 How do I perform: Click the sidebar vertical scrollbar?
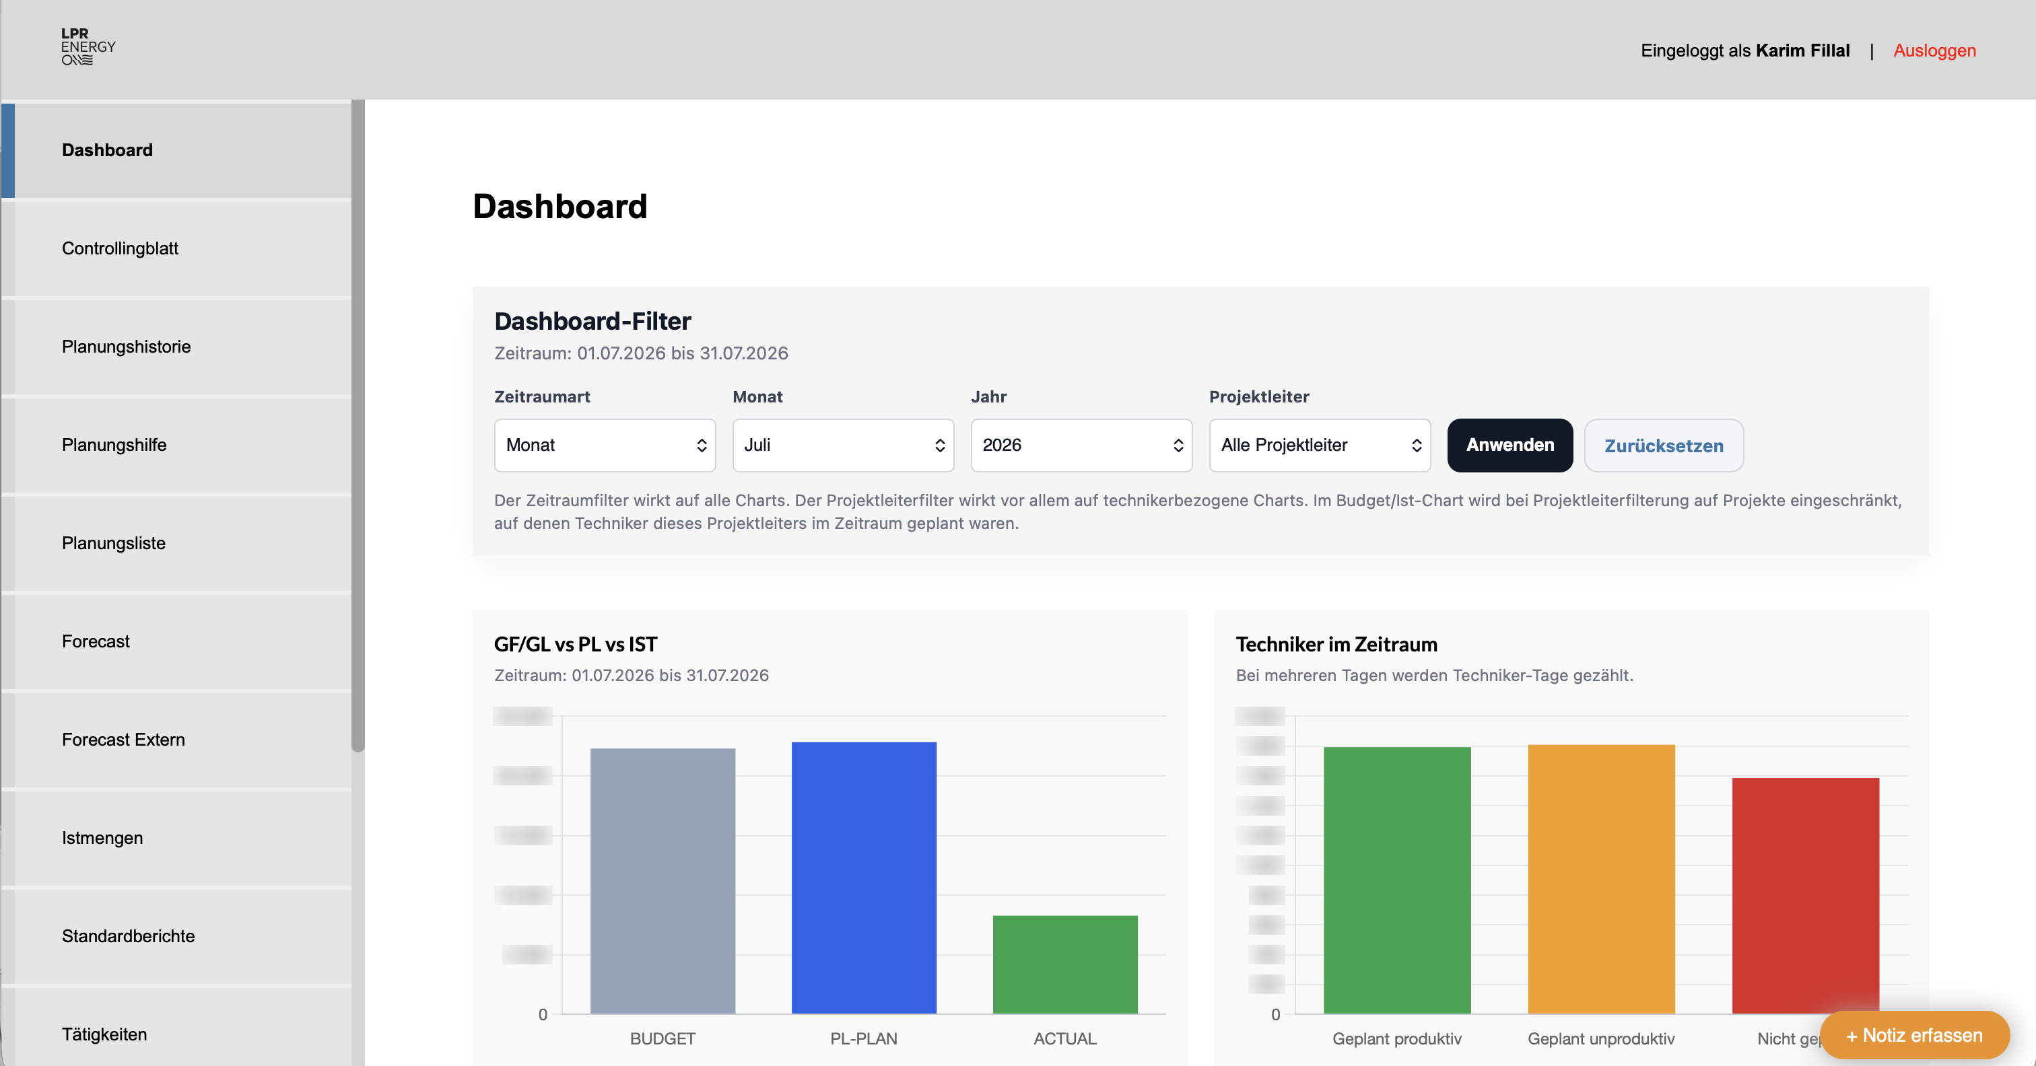click(x=358, y=427)
